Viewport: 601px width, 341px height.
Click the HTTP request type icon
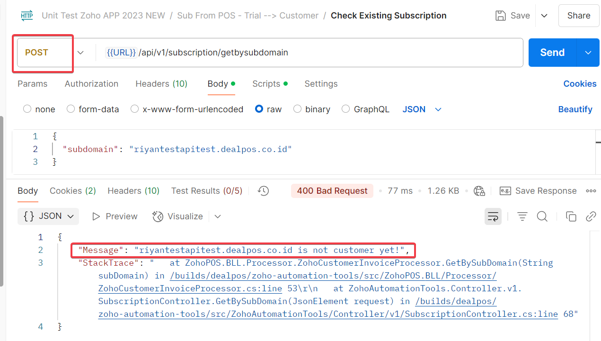pyautogui.click(x=27, y=16)
